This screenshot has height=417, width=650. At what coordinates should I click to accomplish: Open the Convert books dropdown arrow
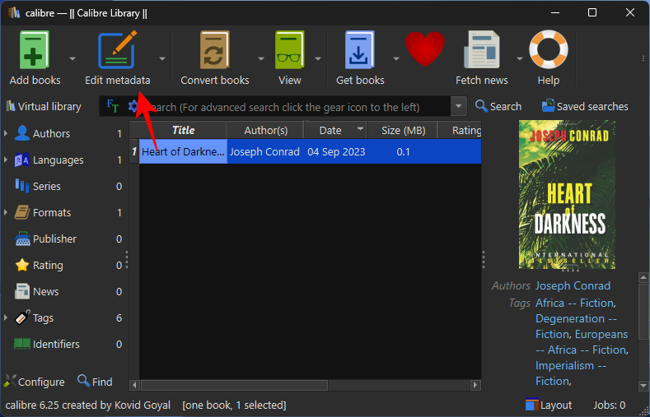[261, 58]
